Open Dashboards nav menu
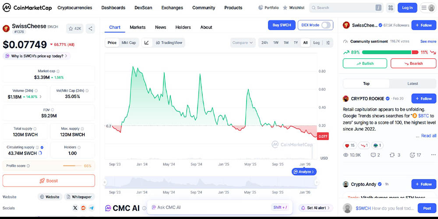This screenshot has height=219, width=438. (x=113, y=8)
